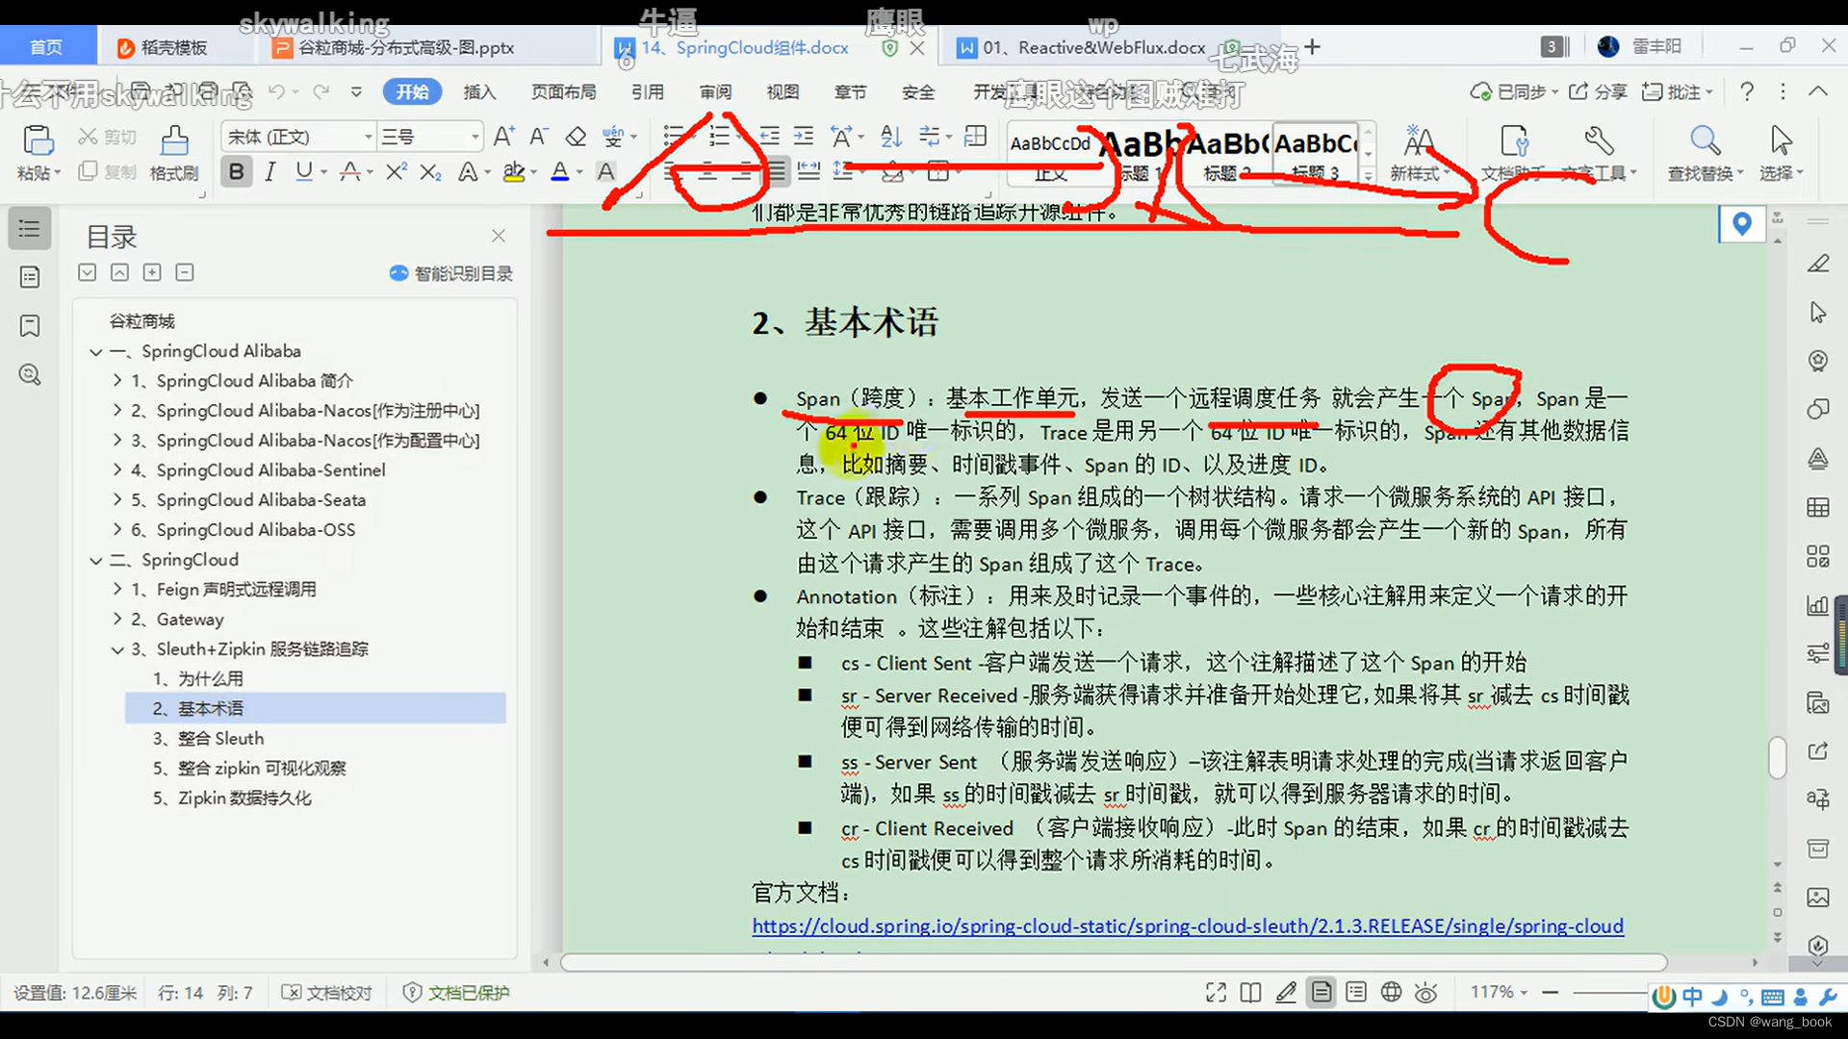Open the 页面布局 ribbon tab
1848x1039 pixels.
[x=564, y=91]
